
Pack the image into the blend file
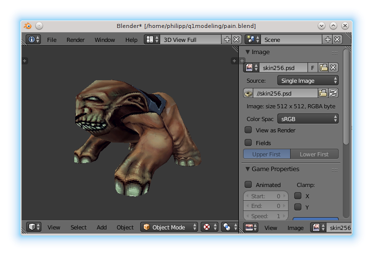248,94
